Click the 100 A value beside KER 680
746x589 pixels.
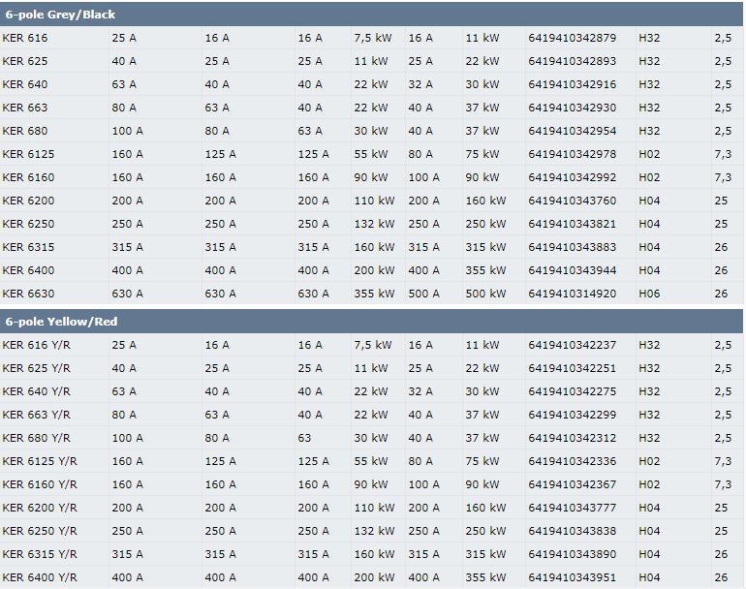pos(127,131)
